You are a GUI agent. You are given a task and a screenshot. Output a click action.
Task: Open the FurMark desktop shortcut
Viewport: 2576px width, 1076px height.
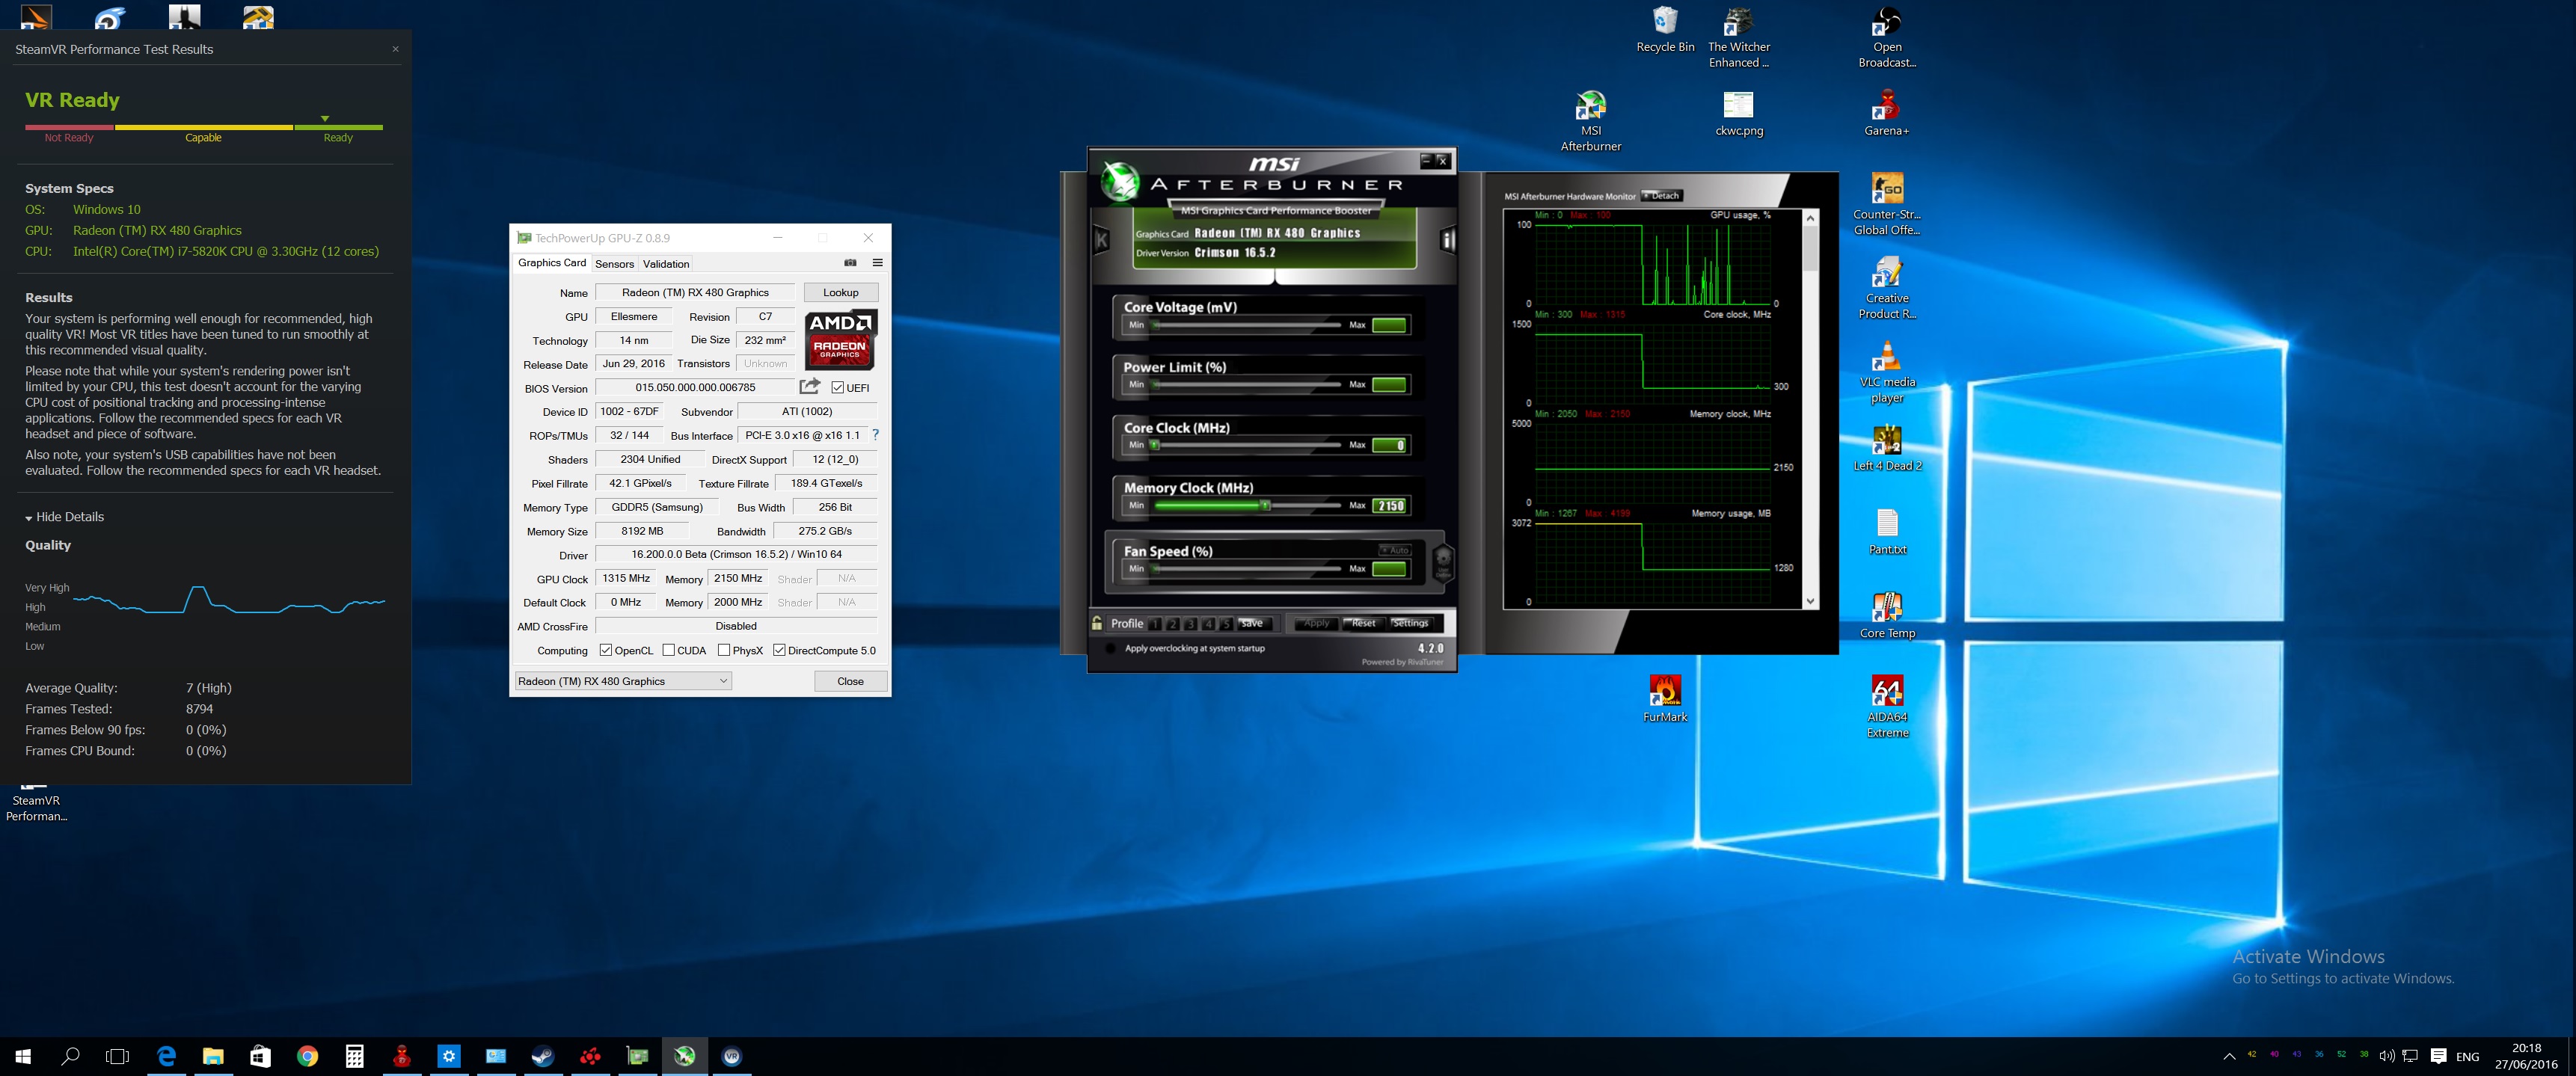(x=1665, y=698)
